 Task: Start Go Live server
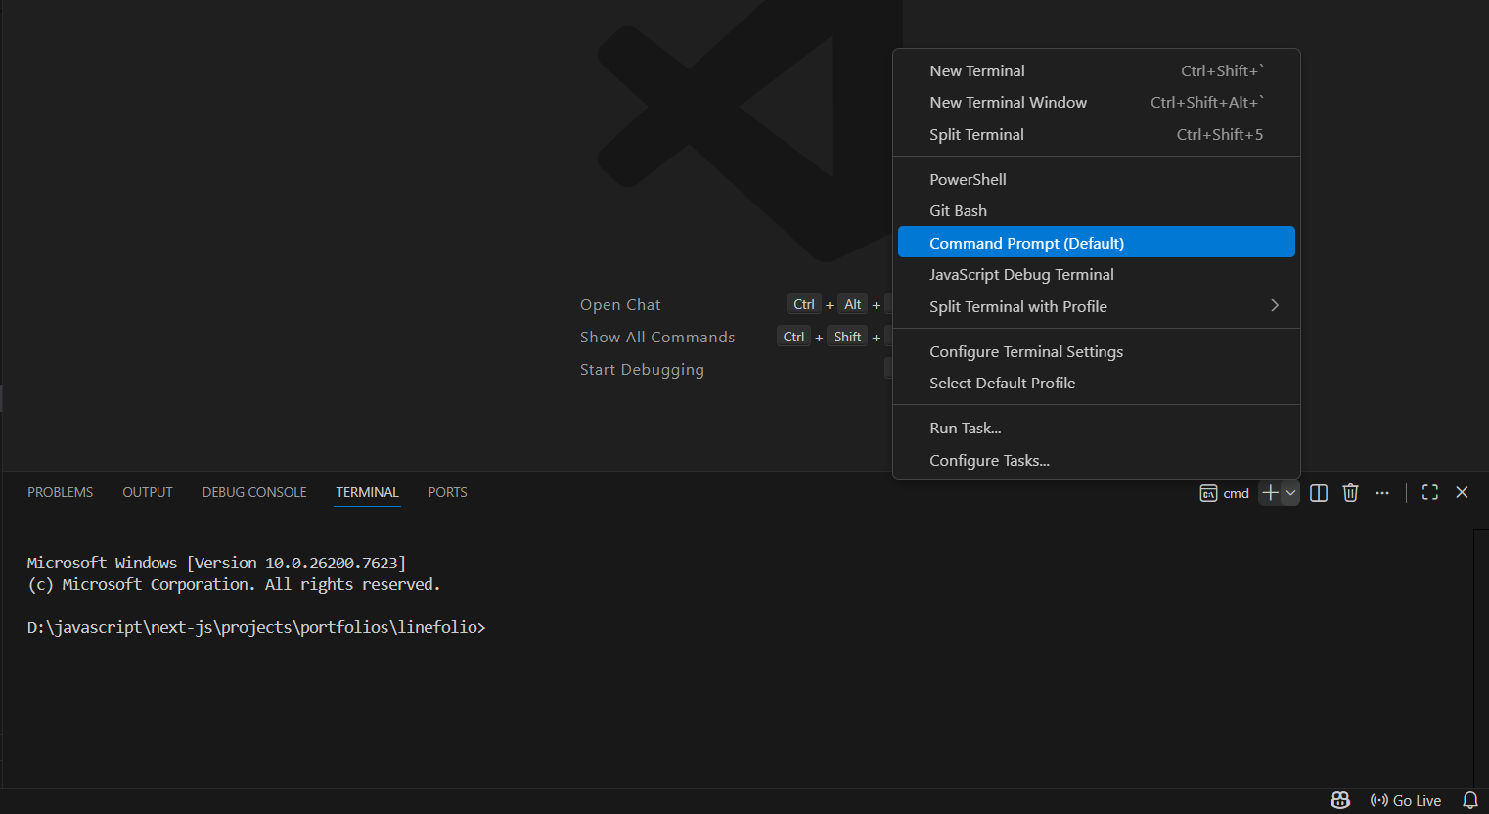coord(1406,800)
